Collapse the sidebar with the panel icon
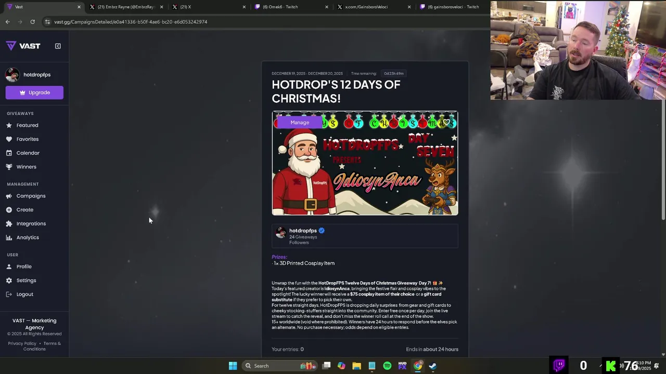Viewport: 666px width, 374px height. pos(58,46)
